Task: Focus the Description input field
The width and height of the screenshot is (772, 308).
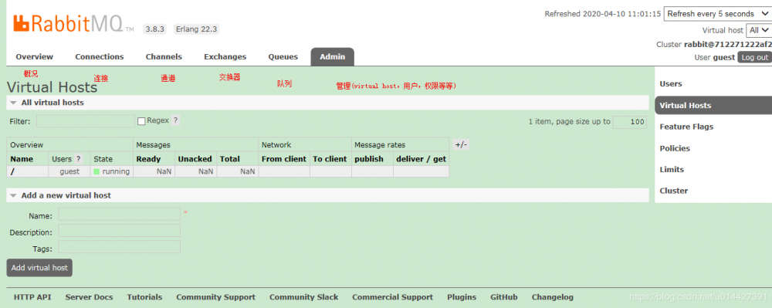Action: (119, 231)
